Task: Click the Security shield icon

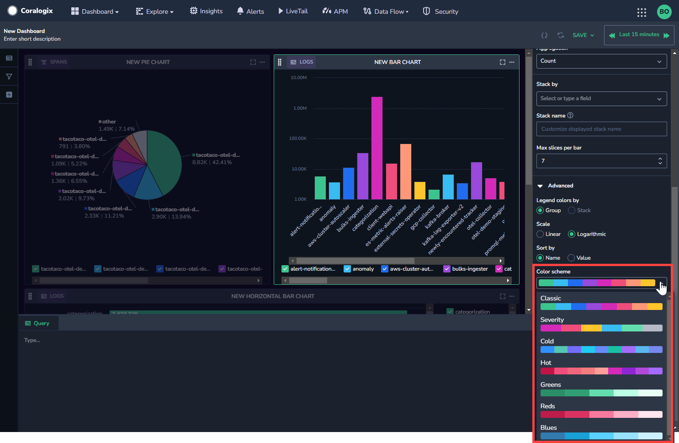Action: click(426, 11)
